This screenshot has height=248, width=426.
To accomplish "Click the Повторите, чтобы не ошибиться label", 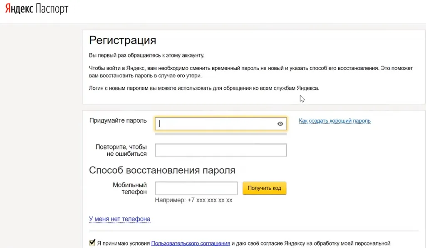I will (x=121, y=150).
